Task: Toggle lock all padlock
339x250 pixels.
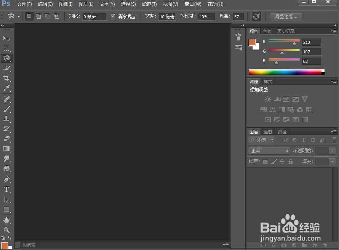Action: (x=291, y=162)
